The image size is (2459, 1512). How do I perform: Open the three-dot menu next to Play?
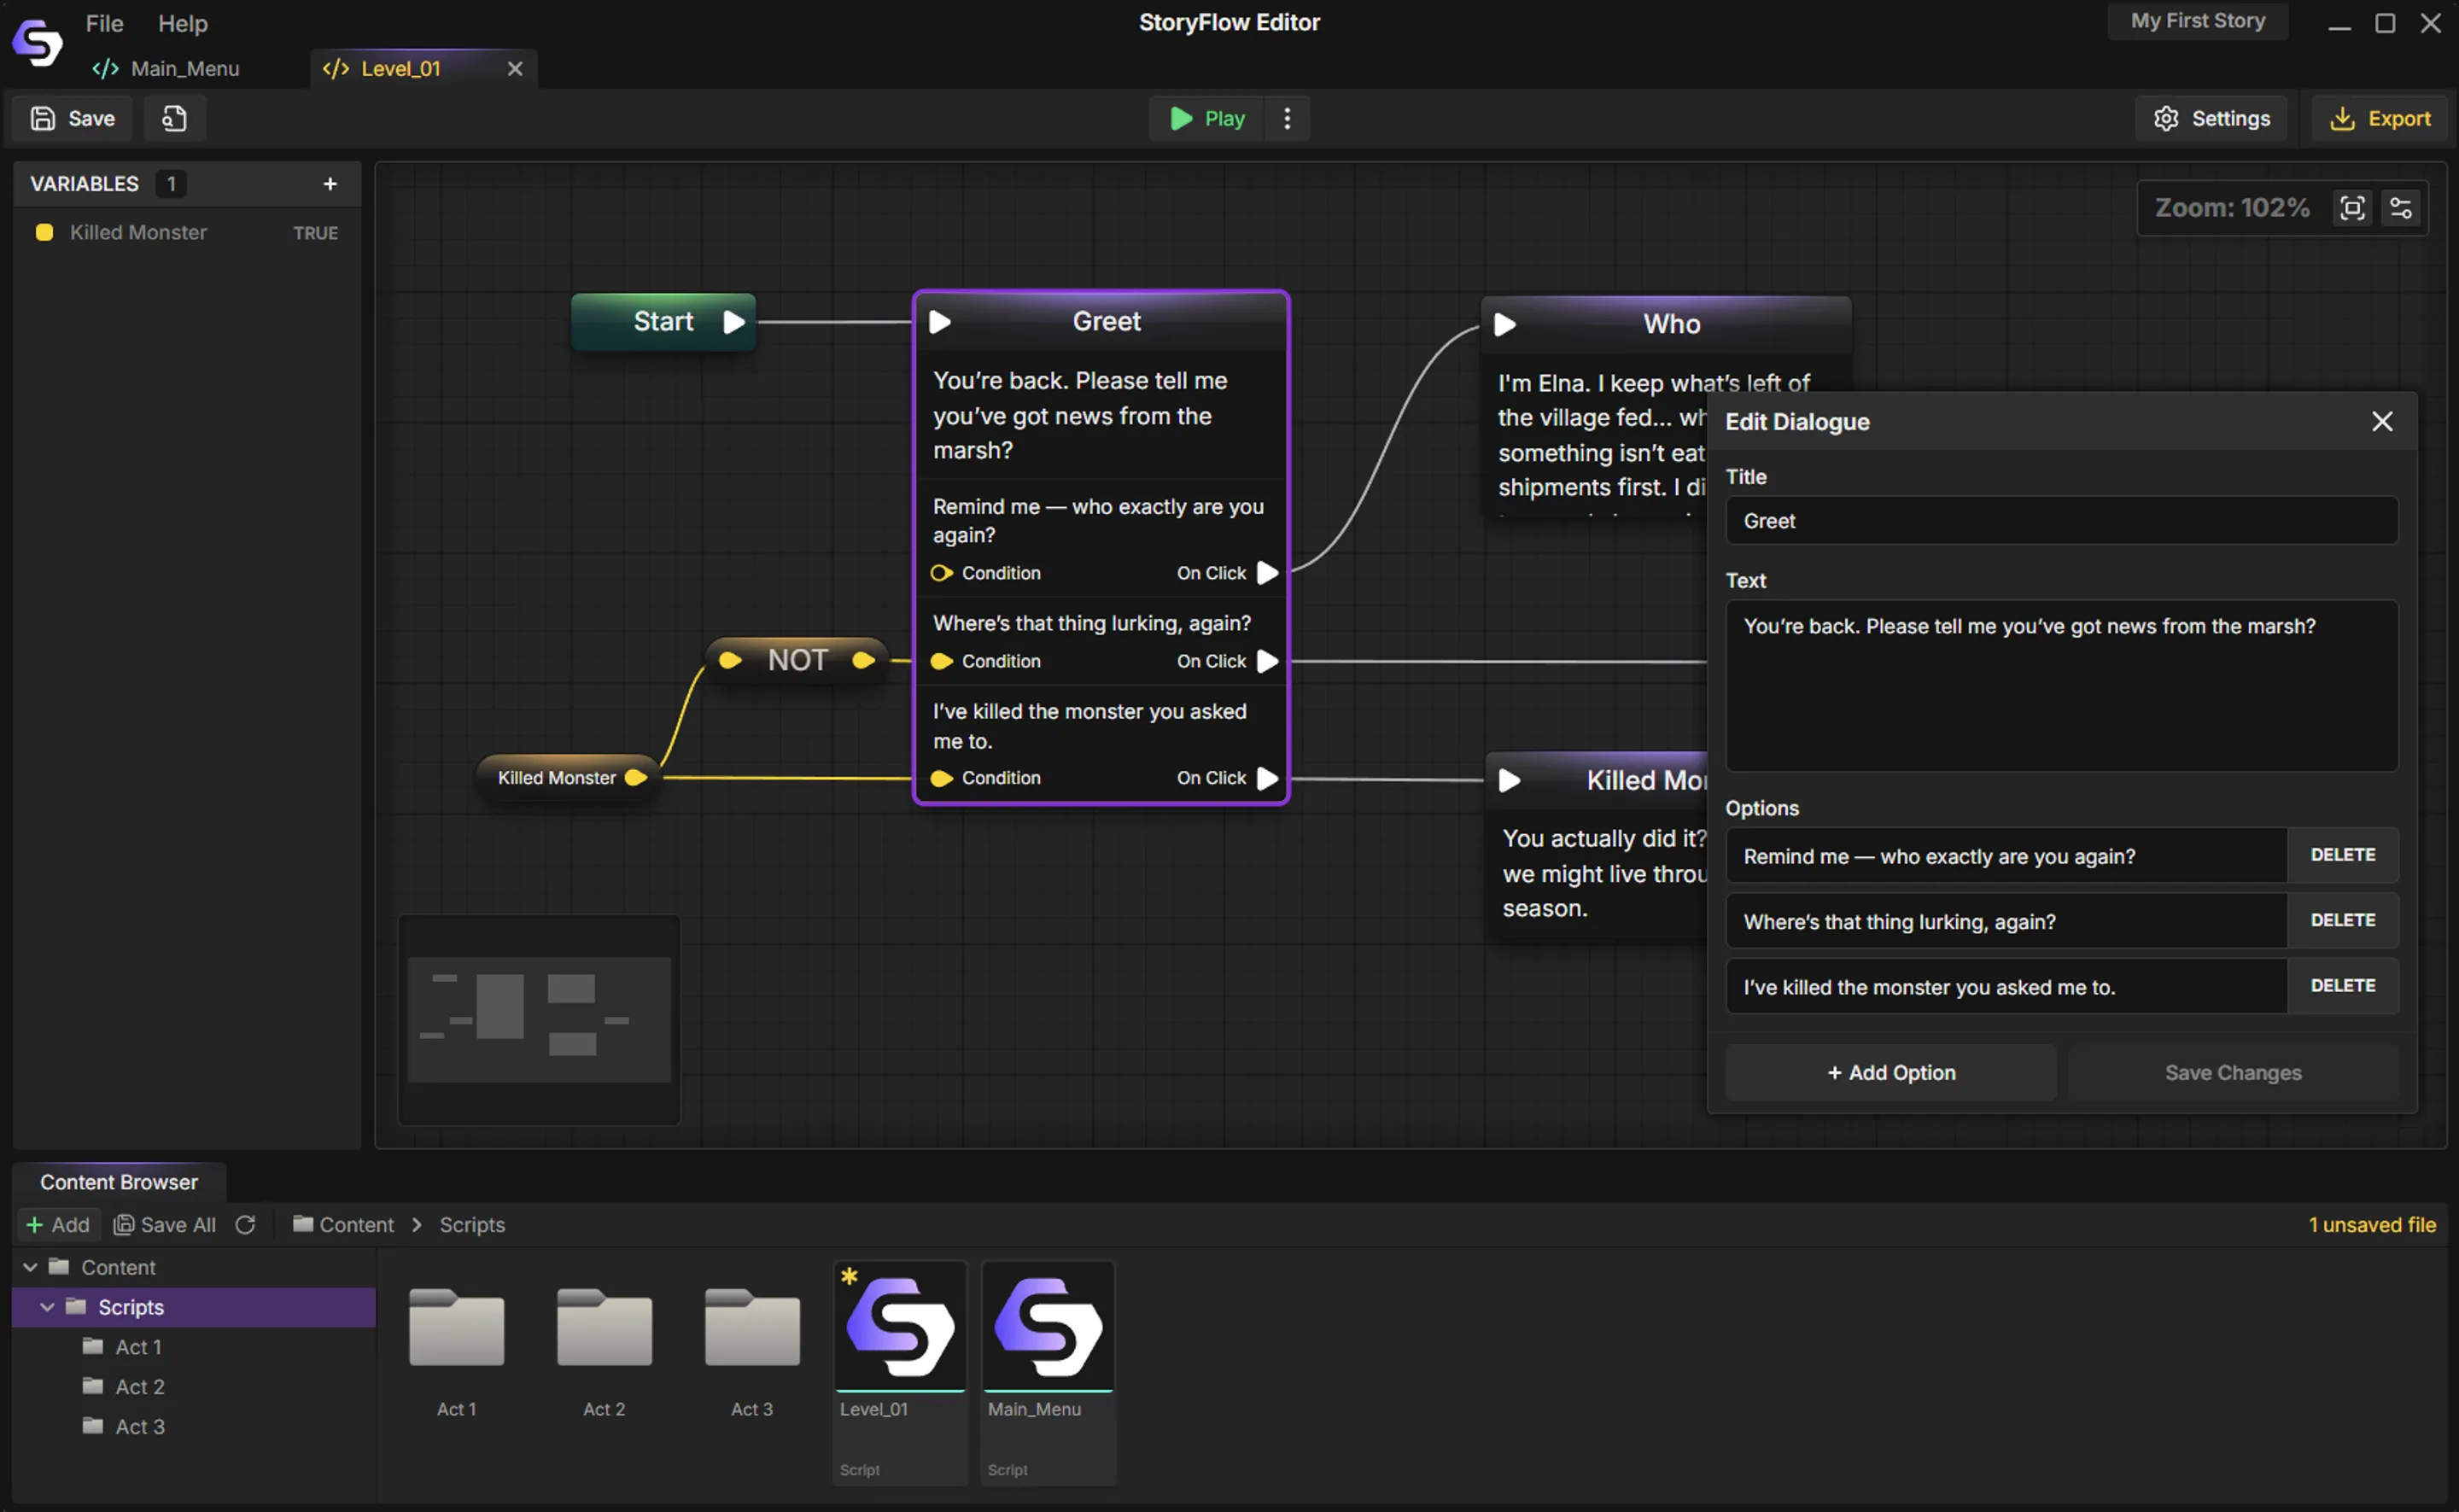1287,118
